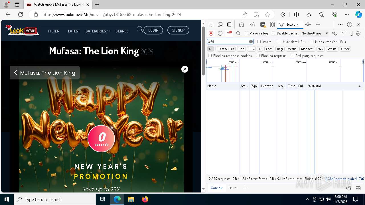
Task: Show hidden system tray icons
Action: click(x=307, y=199)
